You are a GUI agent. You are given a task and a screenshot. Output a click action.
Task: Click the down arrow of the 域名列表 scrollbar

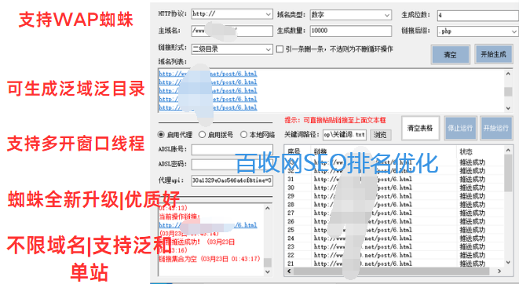[508, 108]
